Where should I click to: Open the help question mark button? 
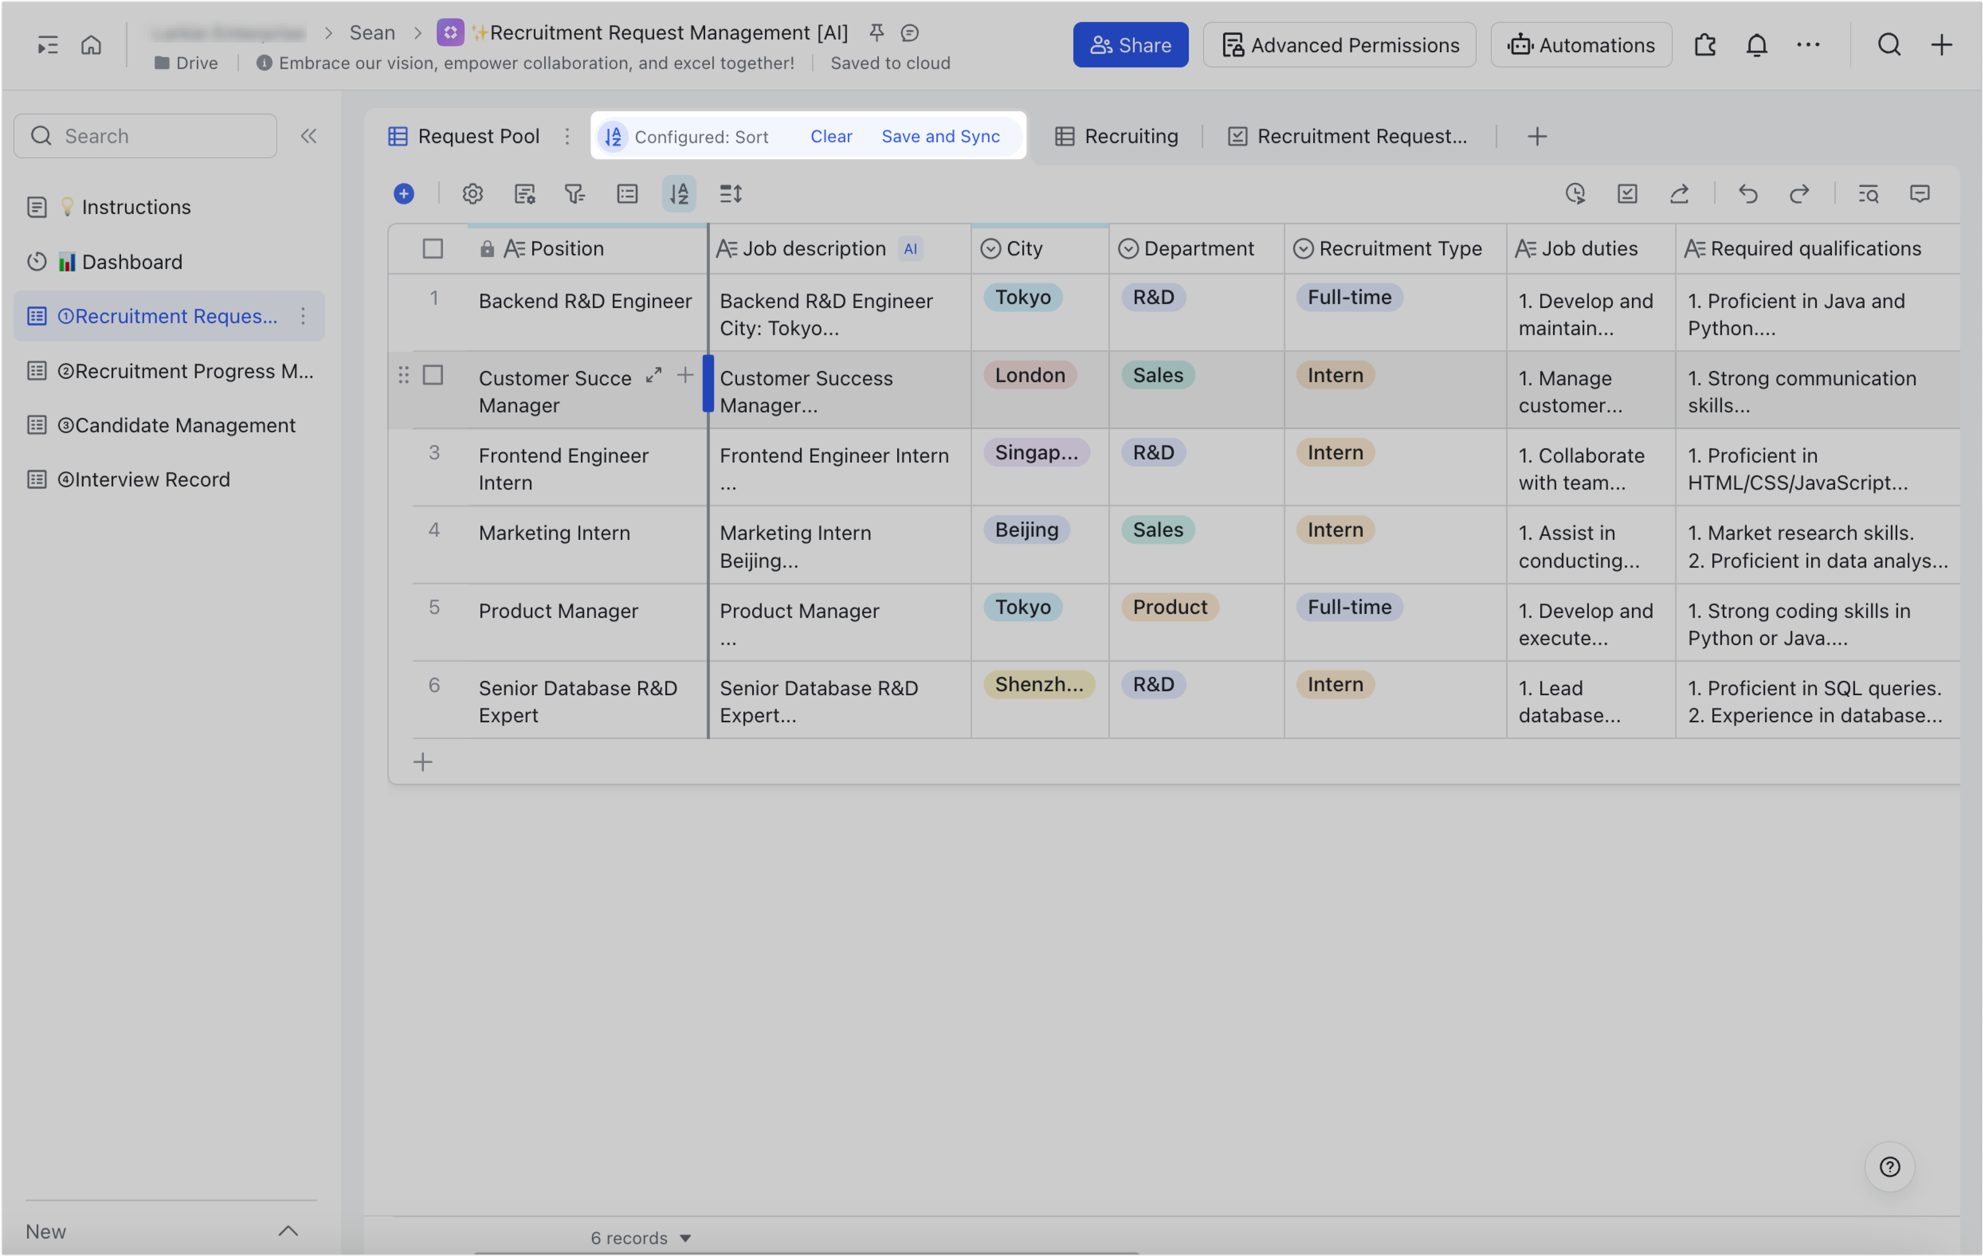(1889, 1166)
